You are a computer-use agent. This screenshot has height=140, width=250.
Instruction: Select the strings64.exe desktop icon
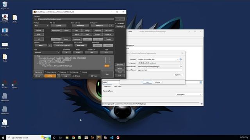coord(5,32)
